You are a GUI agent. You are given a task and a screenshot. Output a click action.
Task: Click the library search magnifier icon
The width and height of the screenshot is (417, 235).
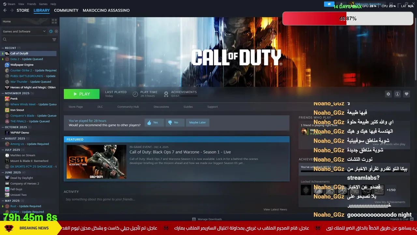5,39
